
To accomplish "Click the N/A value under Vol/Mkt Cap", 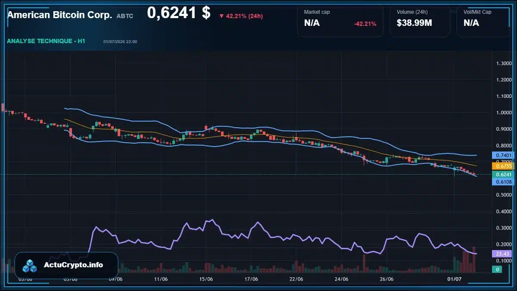I will pos(471,23).
